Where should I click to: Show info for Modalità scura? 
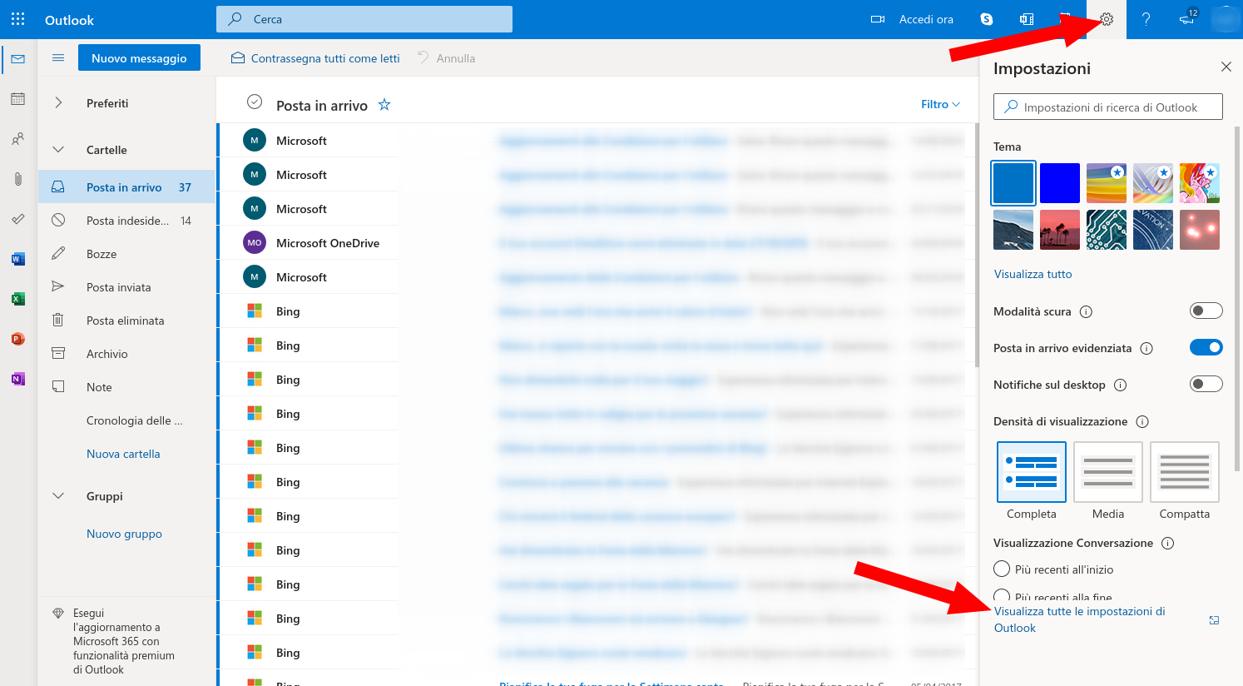[x=1086, y=312]
